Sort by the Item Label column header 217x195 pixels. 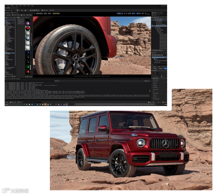coord(156,17)
